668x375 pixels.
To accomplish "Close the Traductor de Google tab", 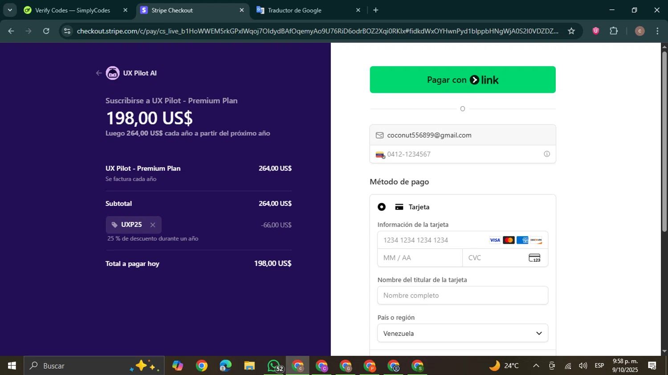I will coord(358,10).
